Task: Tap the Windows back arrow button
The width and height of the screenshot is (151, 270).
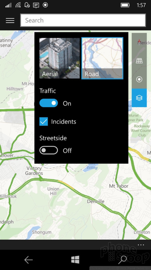Action: tap(29, 260)
